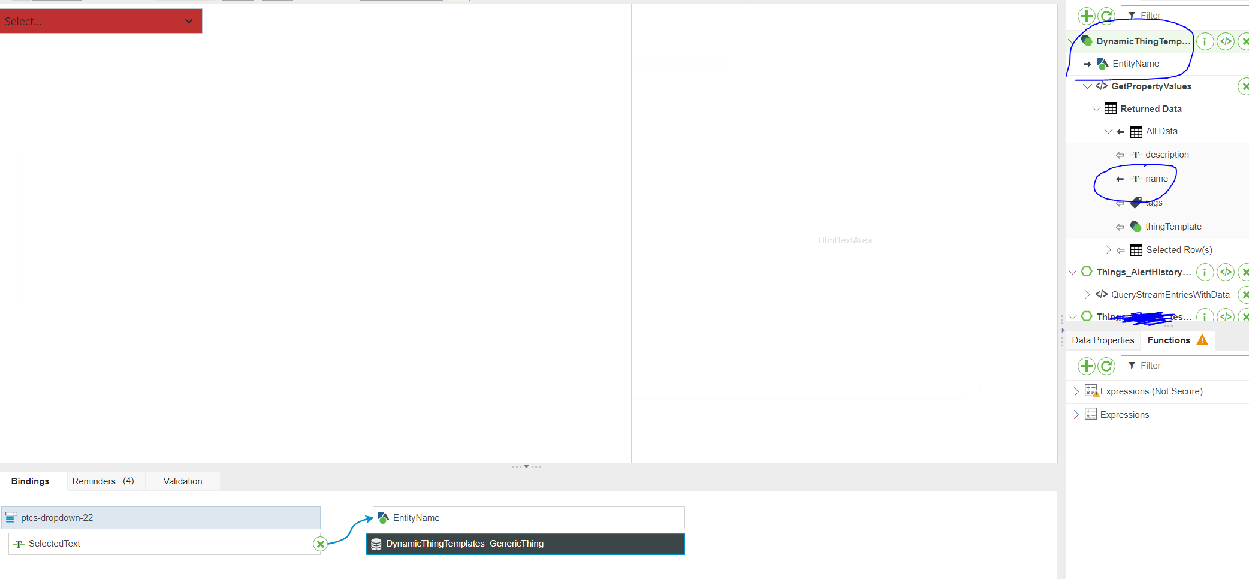Image resolution: width=1249 pixels, height=579 pixels.
Task: Click the green plus in Functions panel
Action: click(x=1087, y=366)
